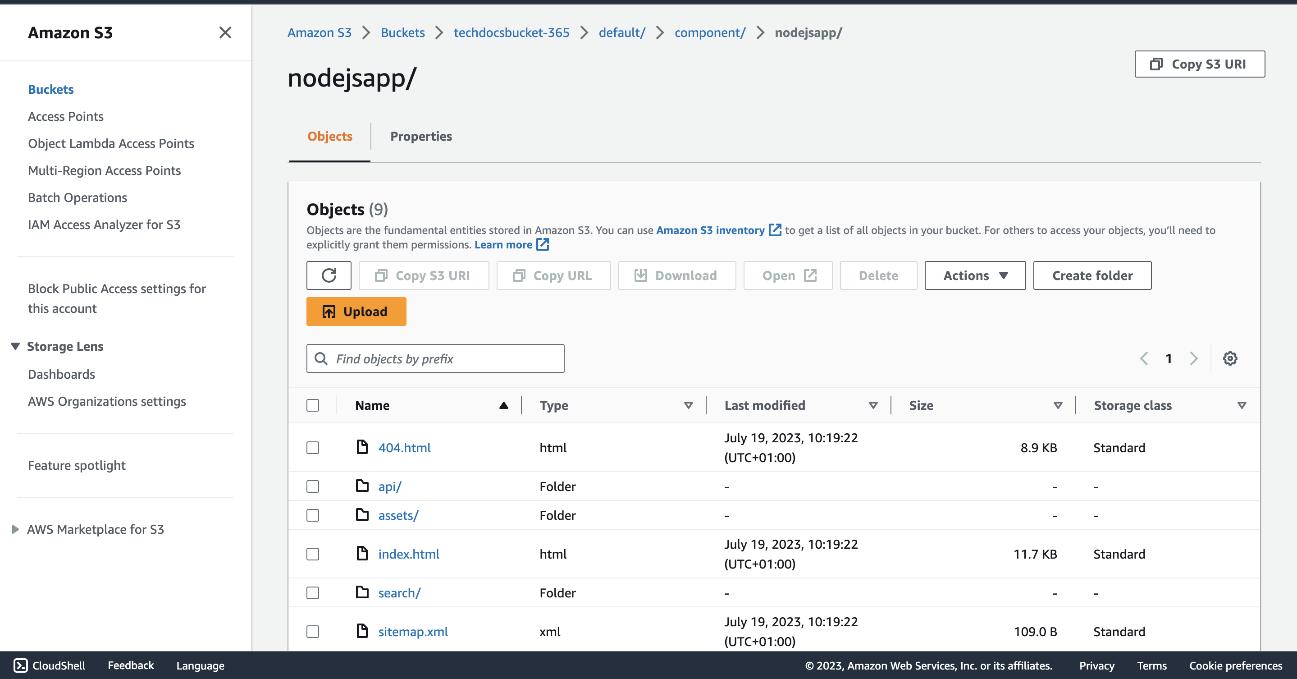This screenshot has width=1297, height=679.
Task: Open Object Lambda Access Points
Action: 111,144
